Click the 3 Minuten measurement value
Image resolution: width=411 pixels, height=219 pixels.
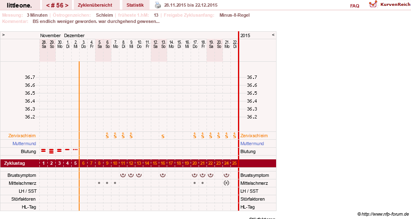[37, 15]
